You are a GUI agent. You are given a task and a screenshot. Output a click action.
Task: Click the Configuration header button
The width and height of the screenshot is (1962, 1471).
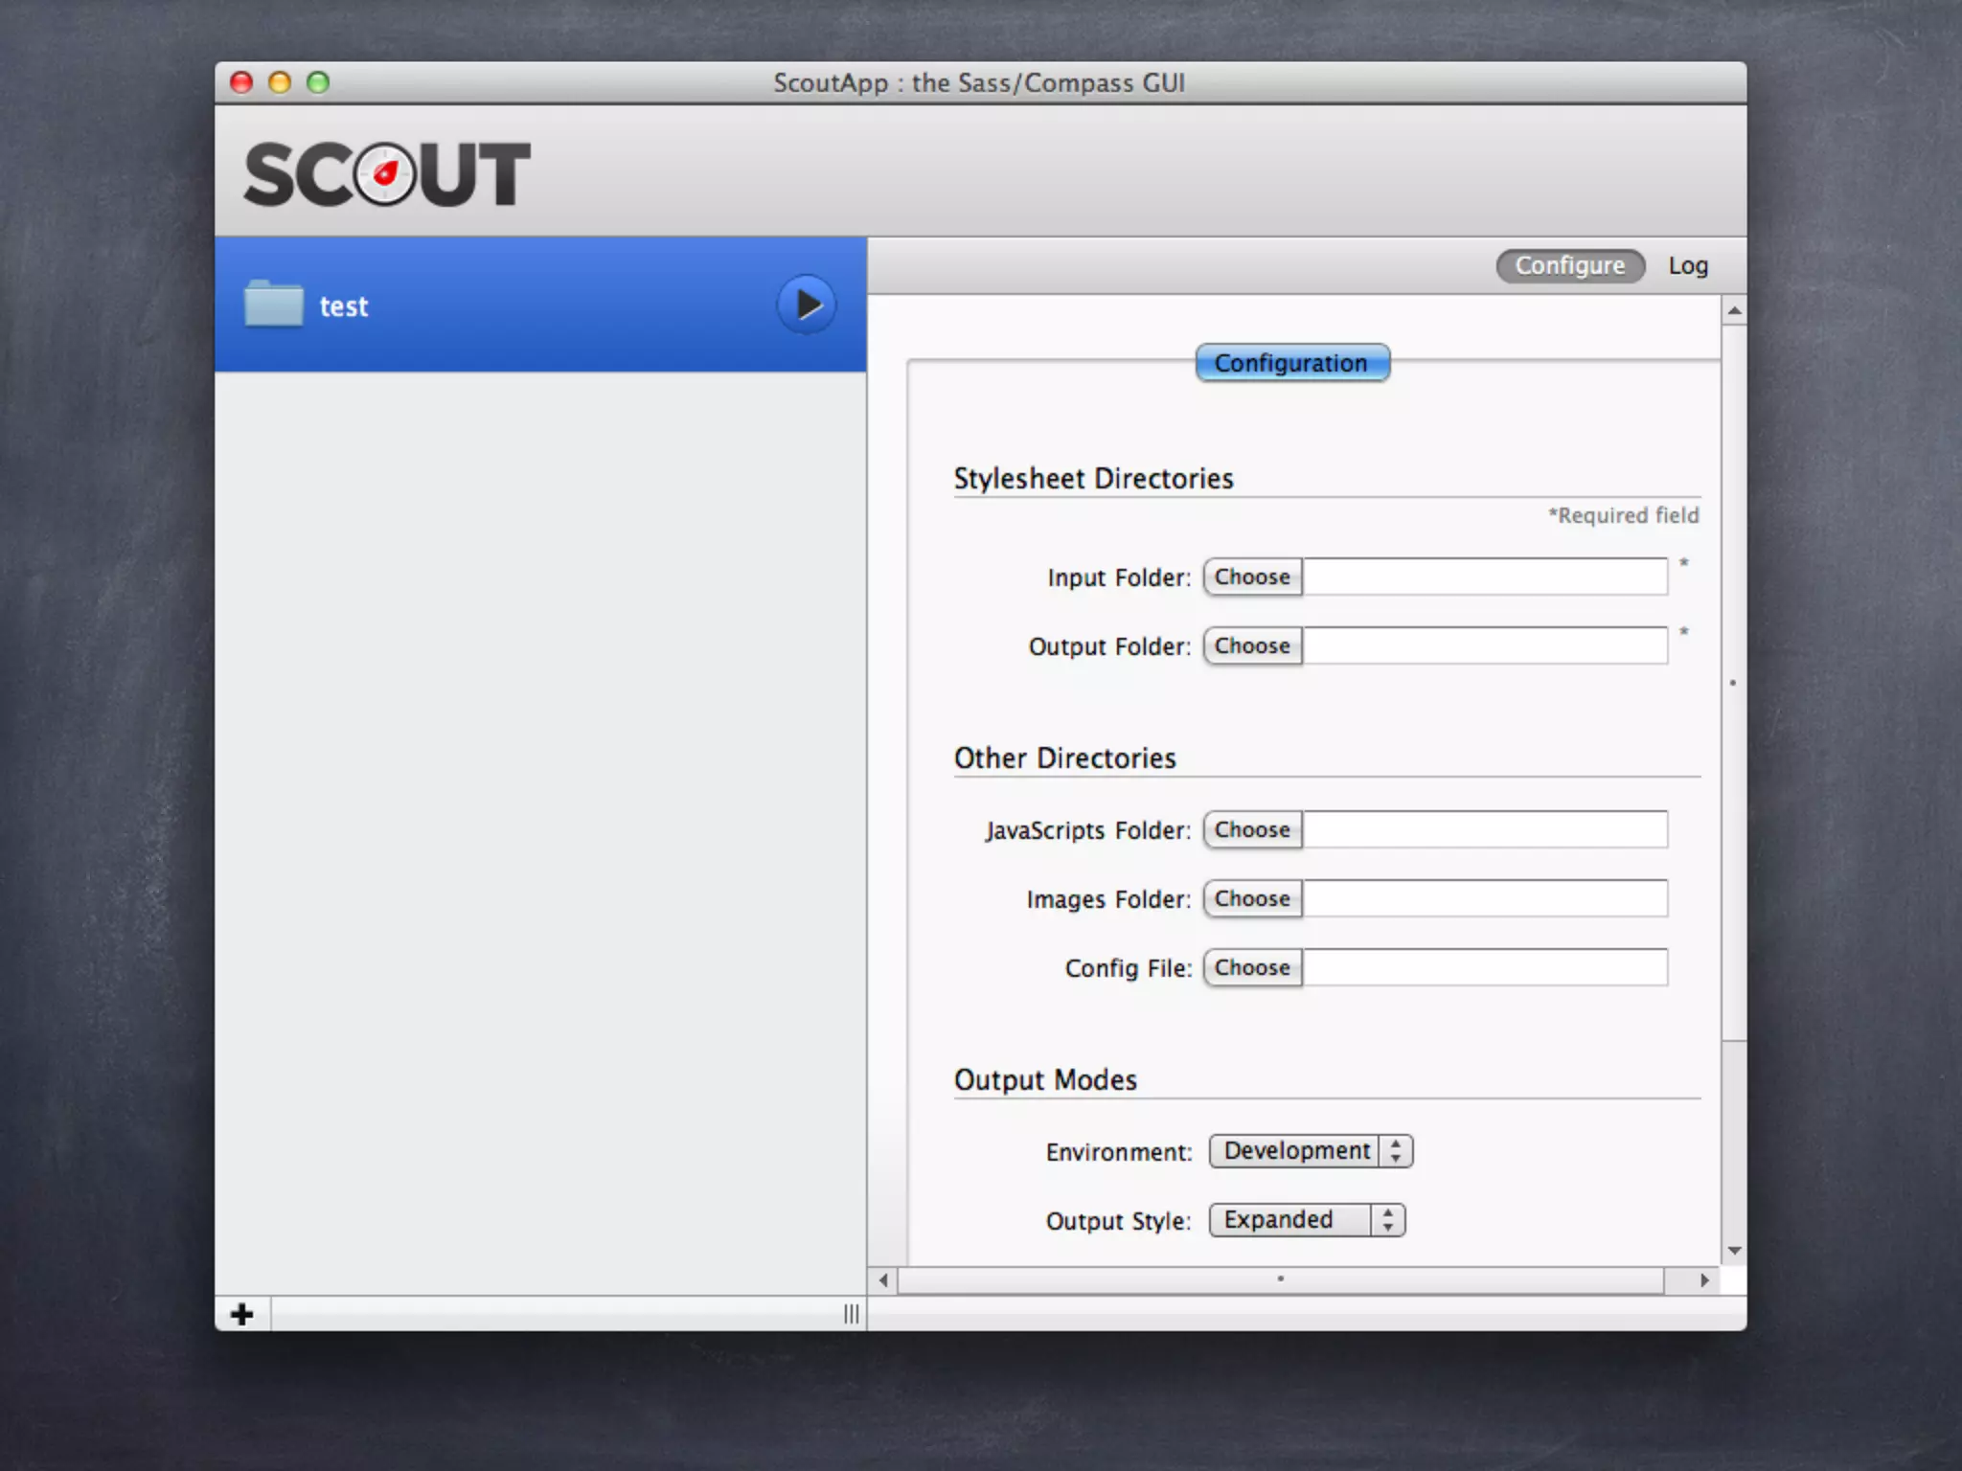[x=1291, y=363]
